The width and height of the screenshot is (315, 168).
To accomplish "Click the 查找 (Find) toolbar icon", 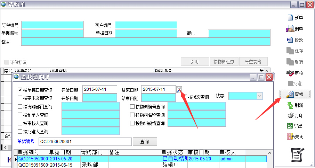I will [x=290, y=94].
